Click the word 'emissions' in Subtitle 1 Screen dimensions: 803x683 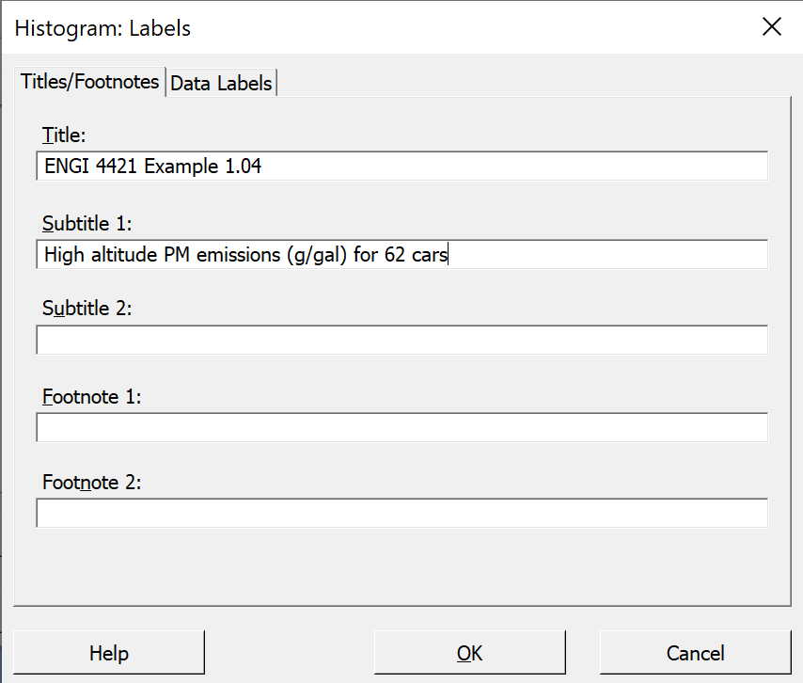pyautogui.click(x=238, y=255)
